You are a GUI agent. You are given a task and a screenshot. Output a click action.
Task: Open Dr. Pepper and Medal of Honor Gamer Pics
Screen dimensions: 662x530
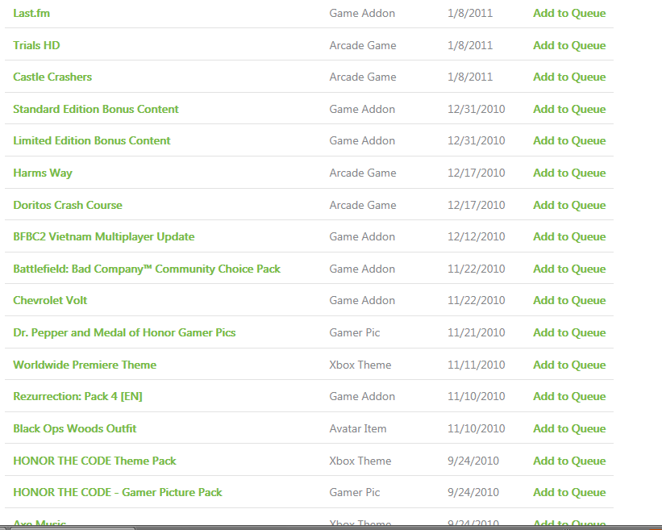[124, 333]
